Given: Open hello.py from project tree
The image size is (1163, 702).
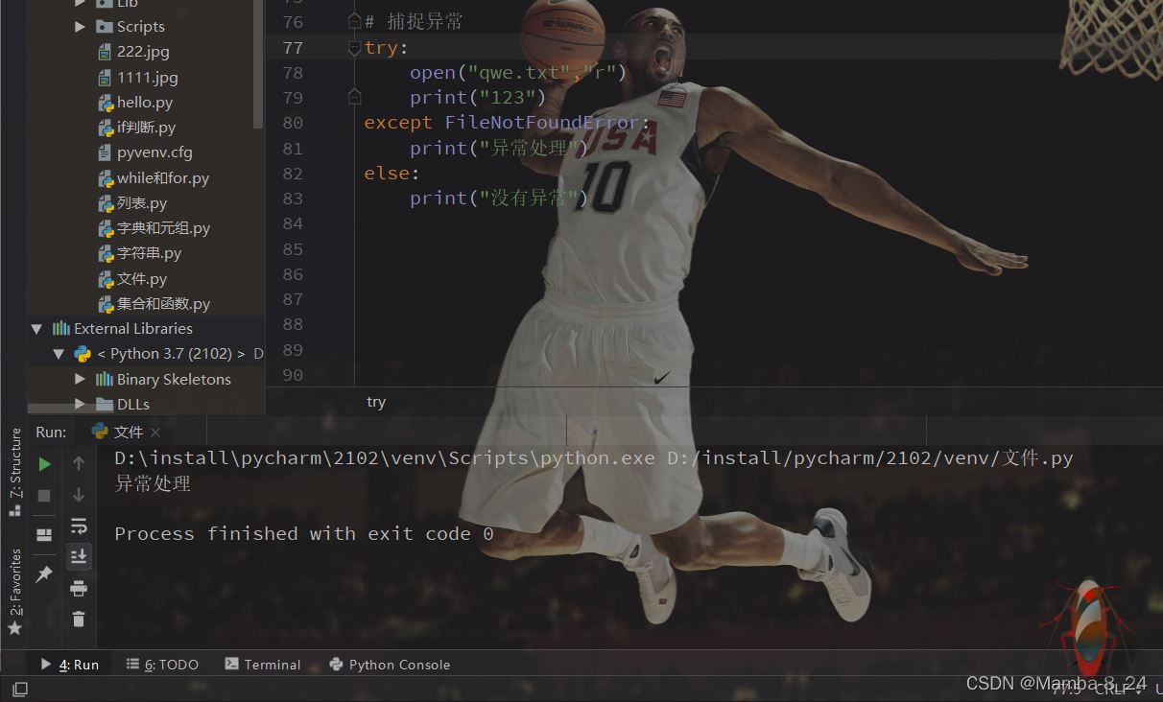Looking at the screenshot, I should (x=145, y=103).
